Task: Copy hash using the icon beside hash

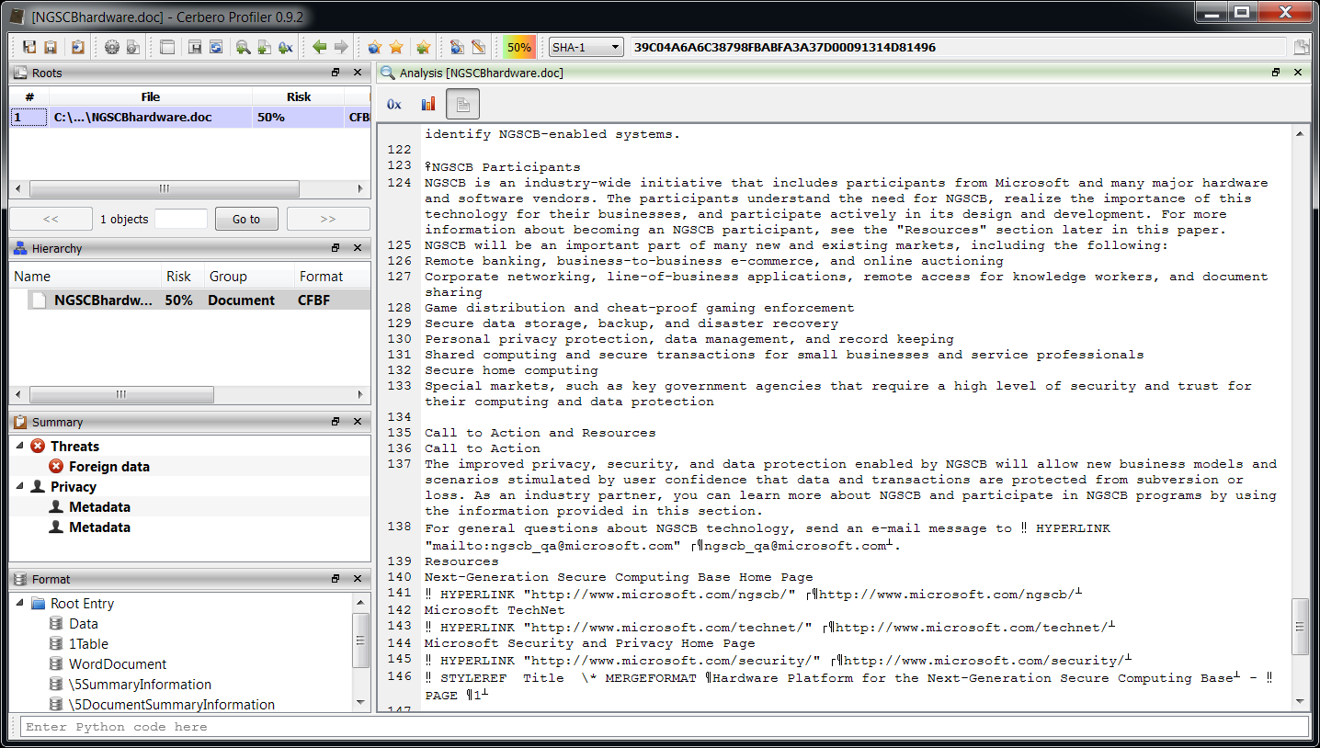Action: 1301,47
